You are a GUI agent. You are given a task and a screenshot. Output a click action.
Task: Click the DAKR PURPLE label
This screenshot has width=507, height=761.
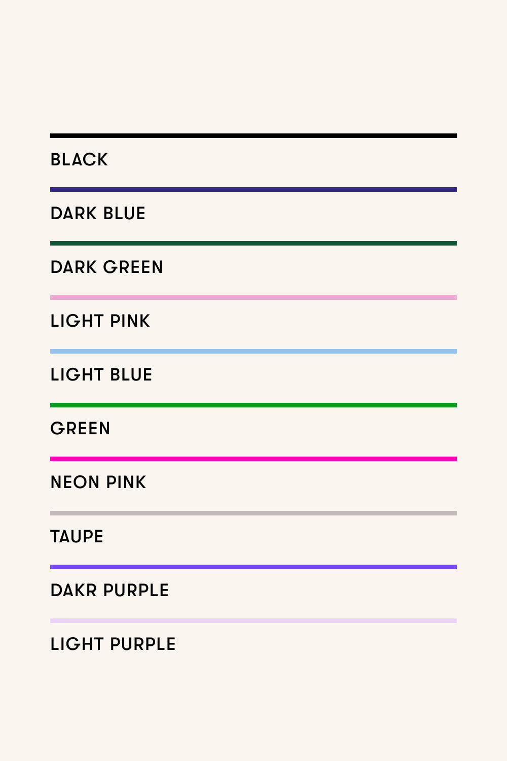(110, 590)
